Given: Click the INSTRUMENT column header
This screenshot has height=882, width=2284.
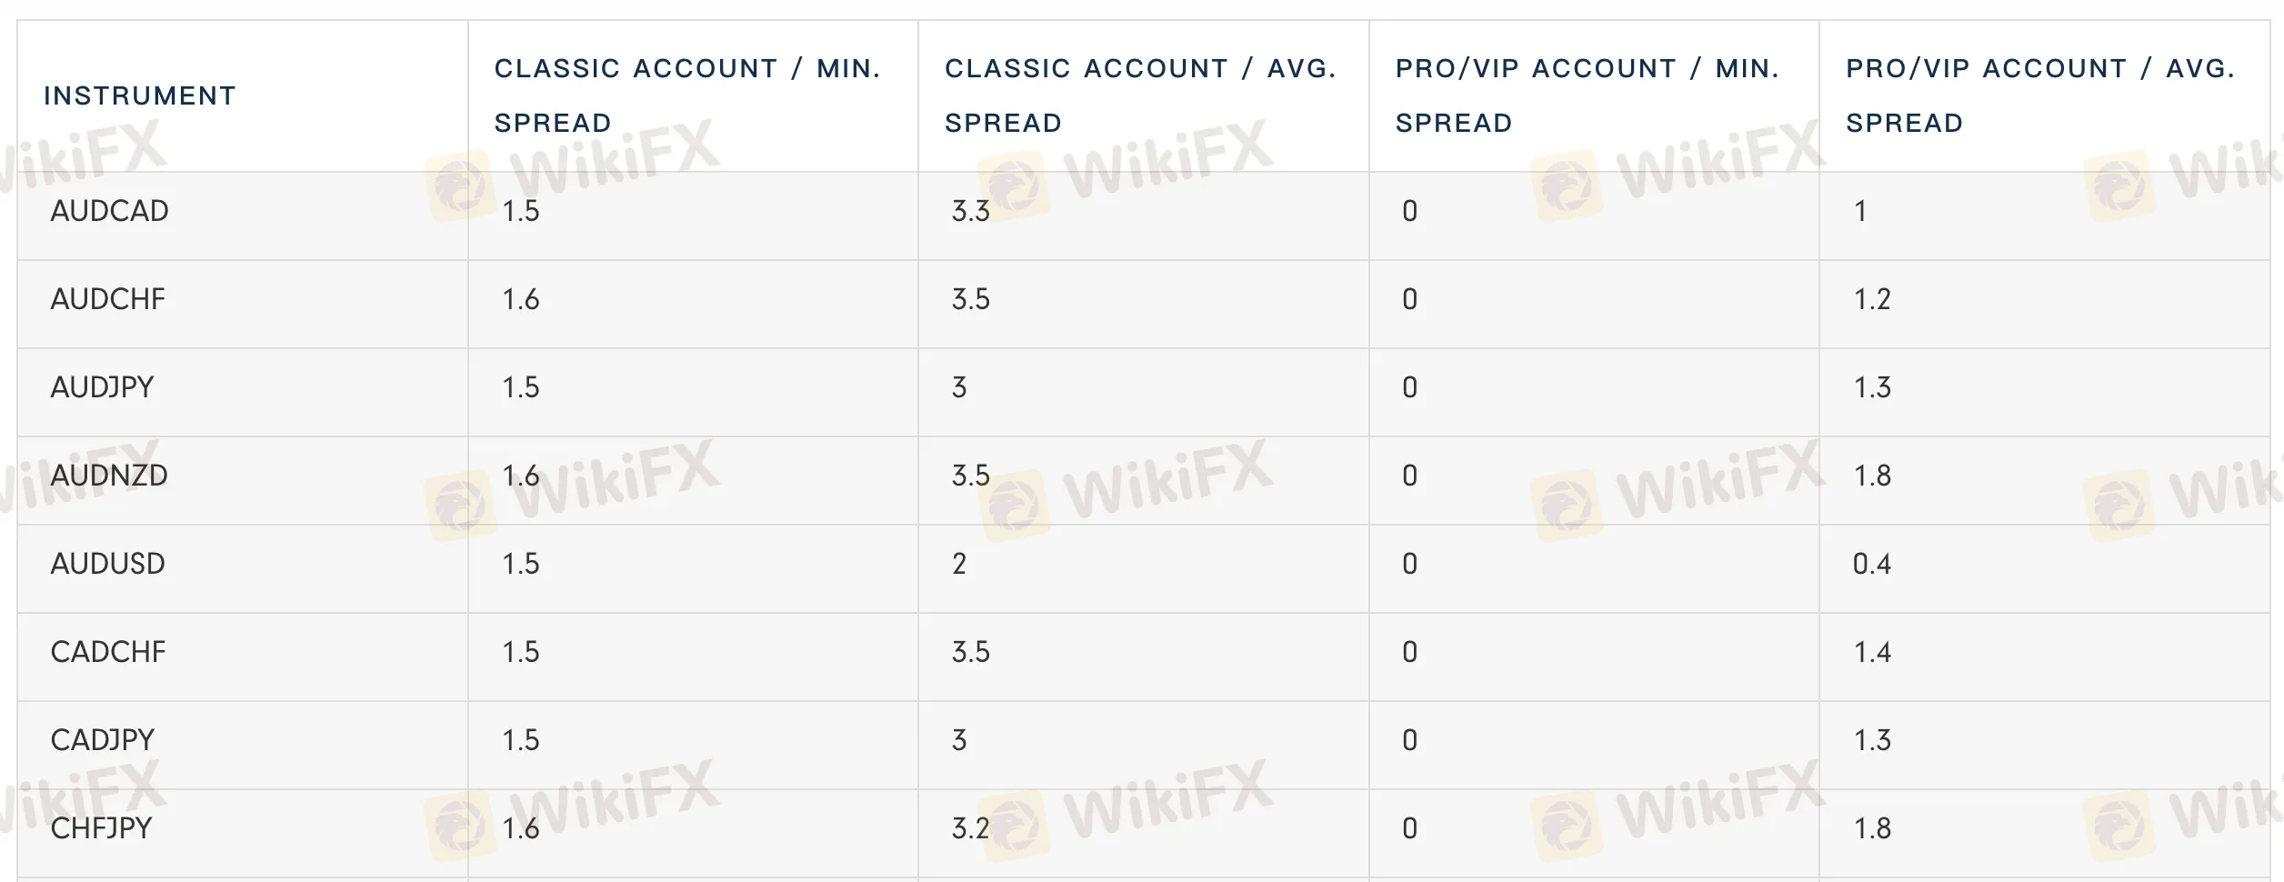Looking at the screenshot, I should 140,95.
